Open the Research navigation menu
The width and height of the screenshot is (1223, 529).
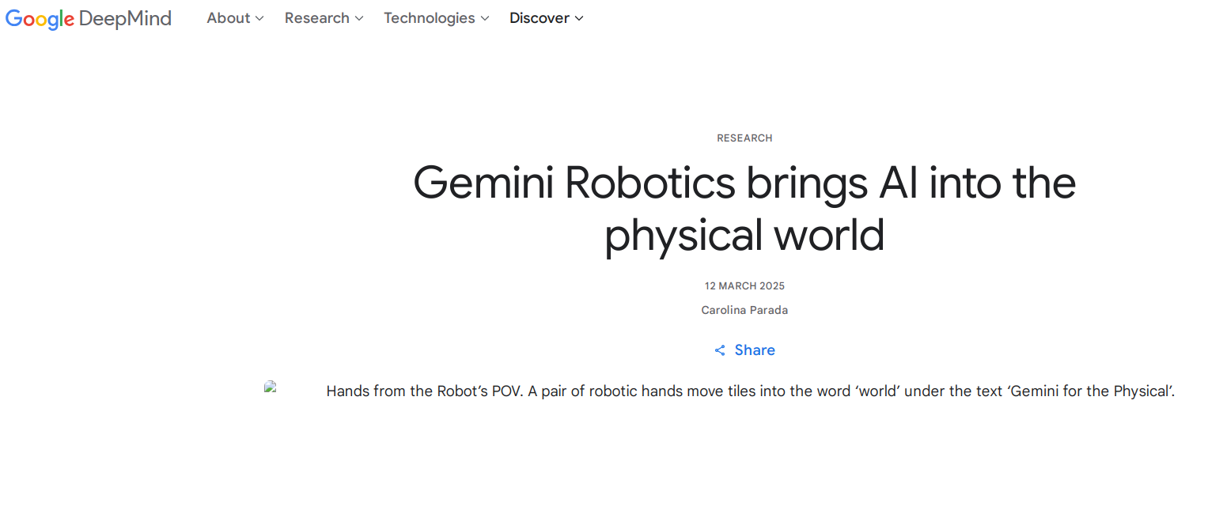(324, 18)
